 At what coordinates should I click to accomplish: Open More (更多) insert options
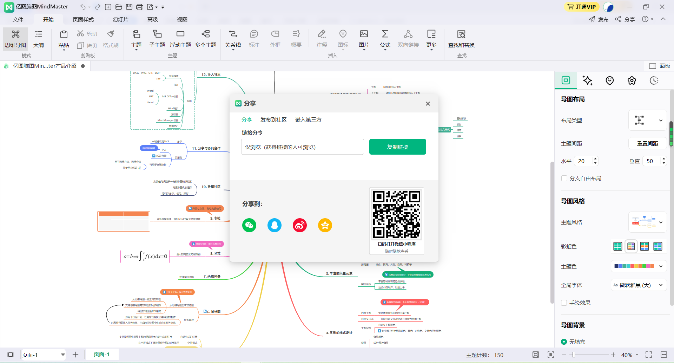point(431,39)
